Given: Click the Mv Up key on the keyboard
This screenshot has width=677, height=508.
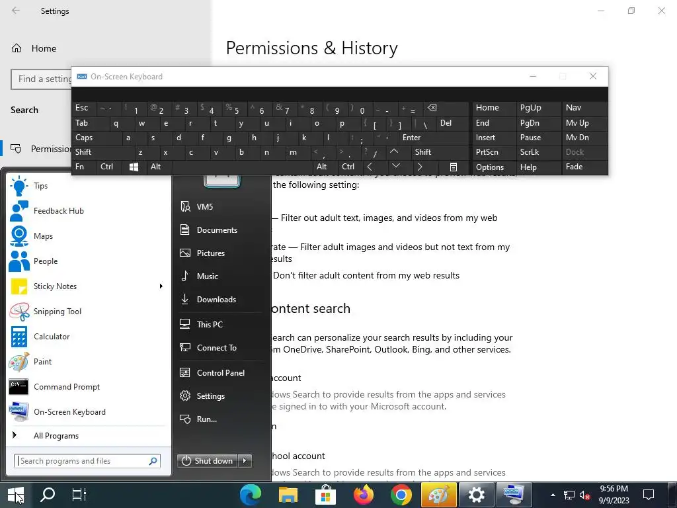Looking at the screenshot, I should point(584,123).
